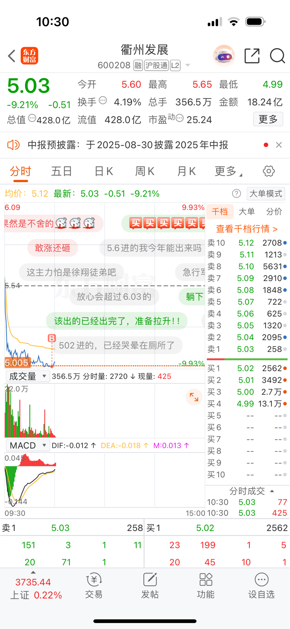Select 大单 order book tab
290x629 pixels.
pos(247,212)
